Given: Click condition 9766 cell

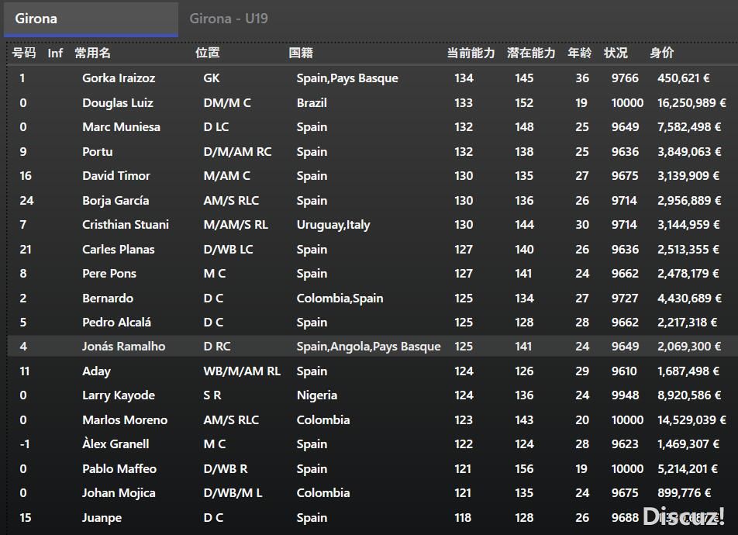Looking at the screenshot, I should (x=625, y=78).
